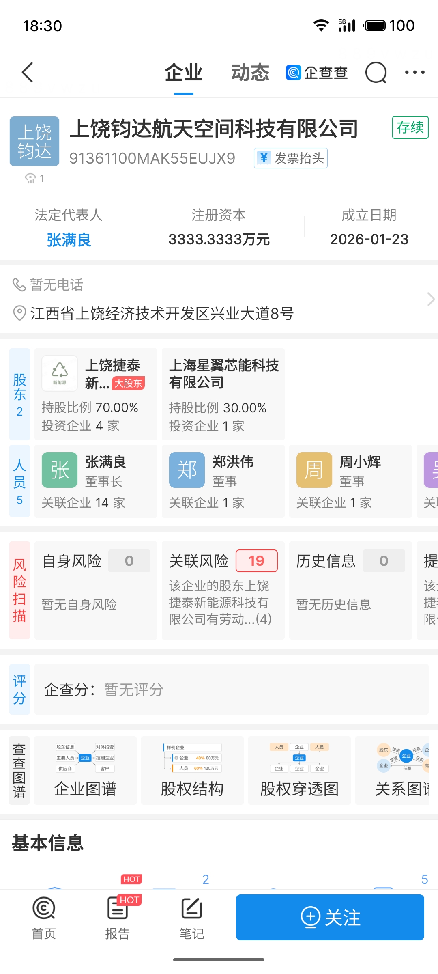The width and height of the screenshot is (438, 974).
Task: Open legal representative 张满良 link
Action: (x=69, y=239)
